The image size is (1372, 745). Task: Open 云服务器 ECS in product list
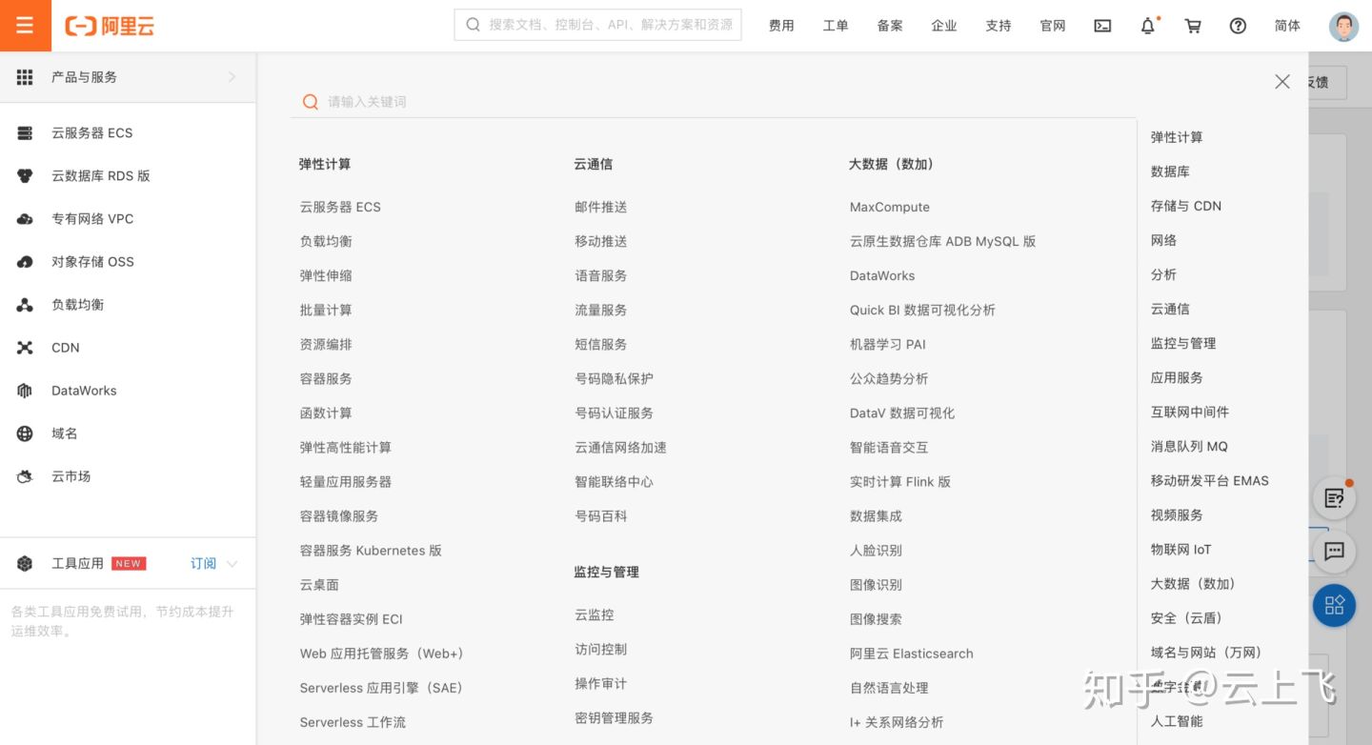pyautogui.click(x=340, y=208)
